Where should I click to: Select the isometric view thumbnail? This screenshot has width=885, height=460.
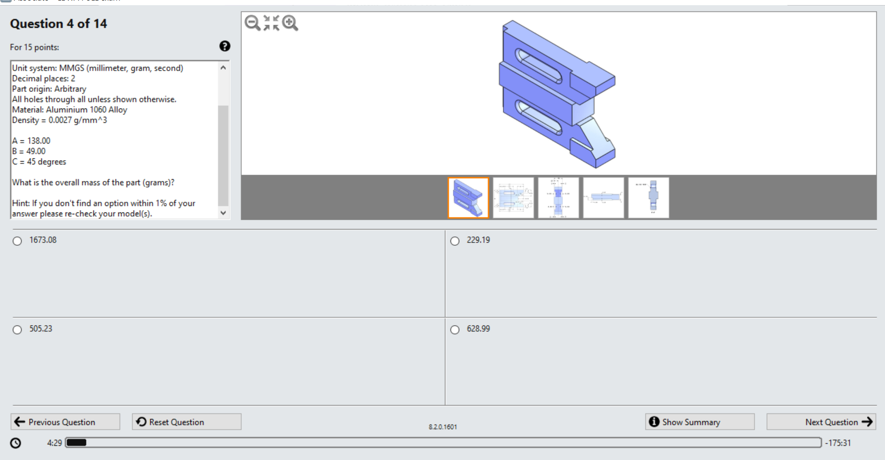point(468,198)
